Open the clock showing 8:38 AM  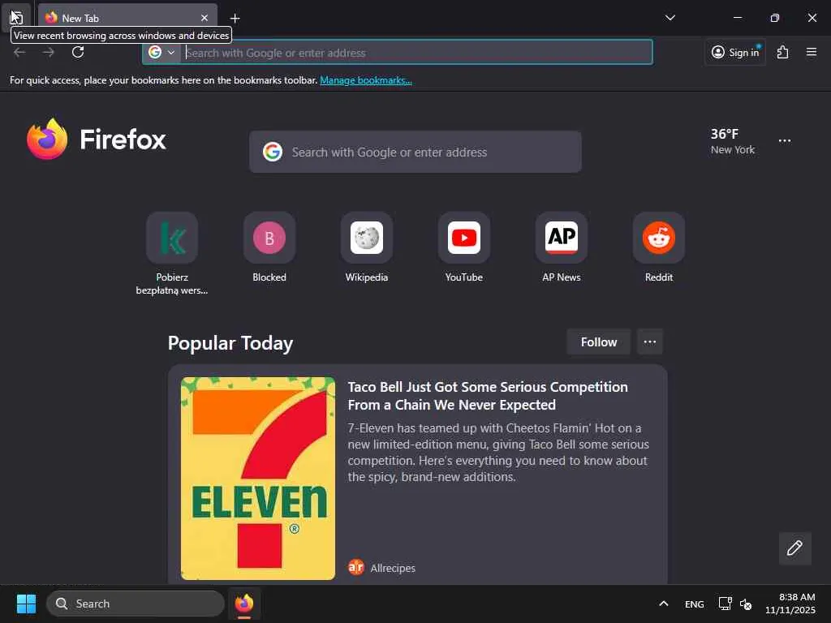pos(790,604)
